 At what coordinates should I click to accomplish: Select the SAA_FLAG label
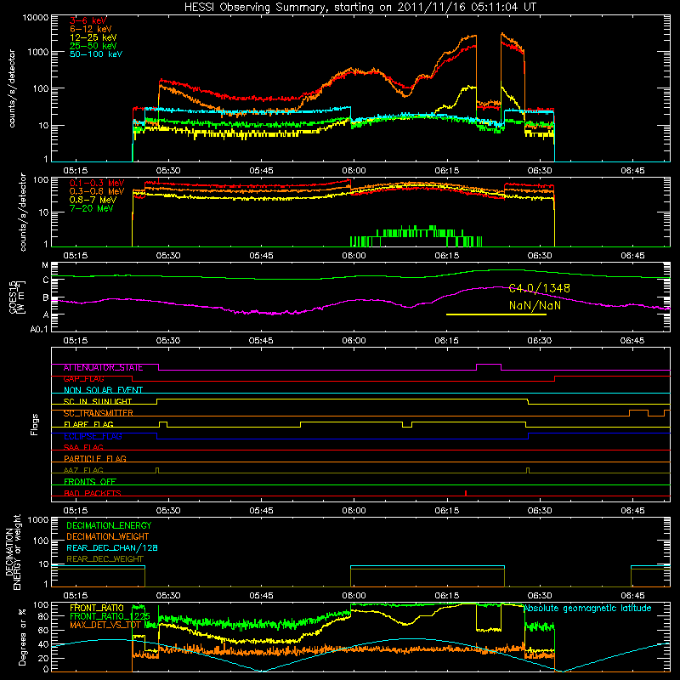(83, 447)
